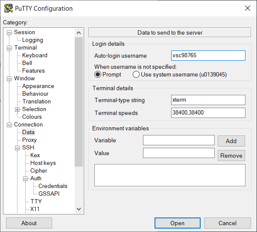Select the Prompt radio button

(x=98, y=74)
